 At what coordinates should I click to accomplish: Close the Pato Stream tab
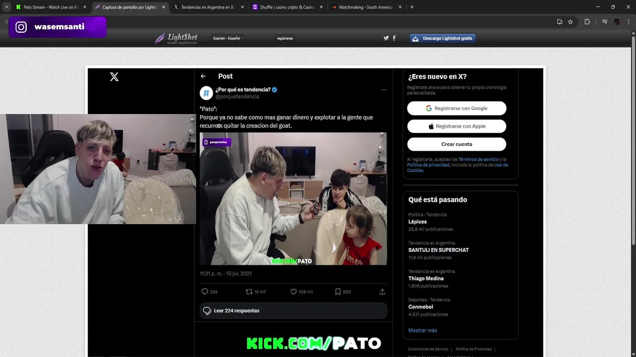[84, 7]
